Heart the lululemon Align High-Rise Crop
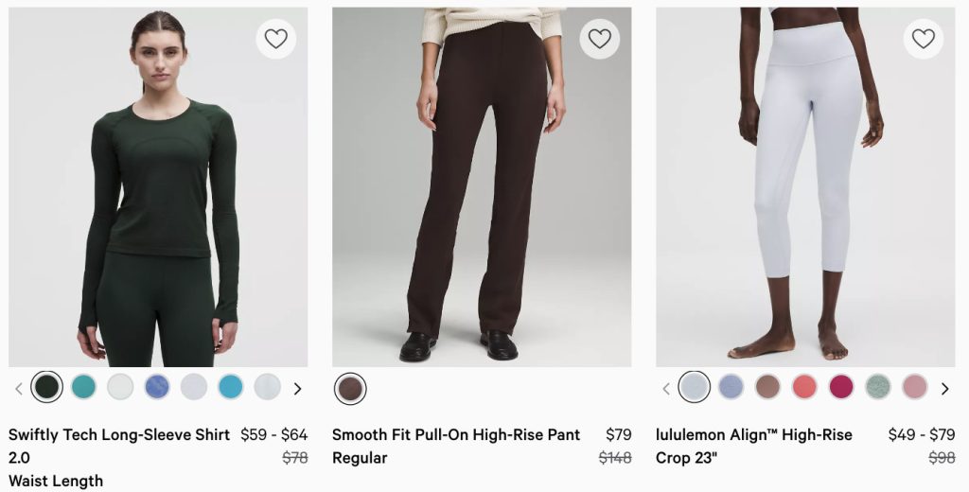This screenshot has height=492, width=969. (923, 39)
